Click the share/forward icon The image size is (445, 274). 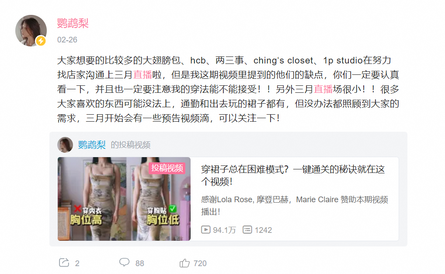click(x=64, y=262)
